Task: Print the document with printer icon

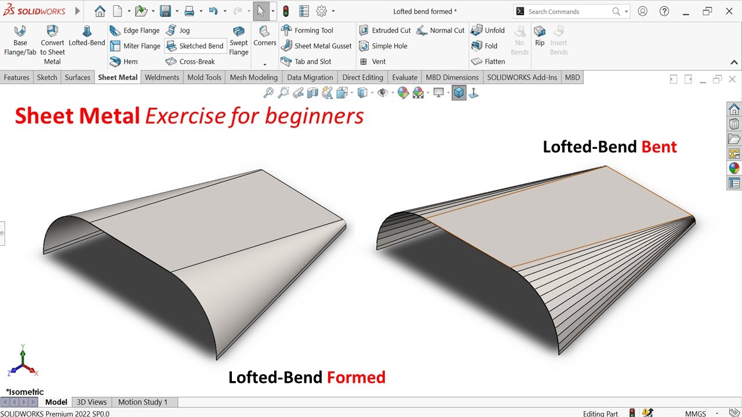Action: 189,11
